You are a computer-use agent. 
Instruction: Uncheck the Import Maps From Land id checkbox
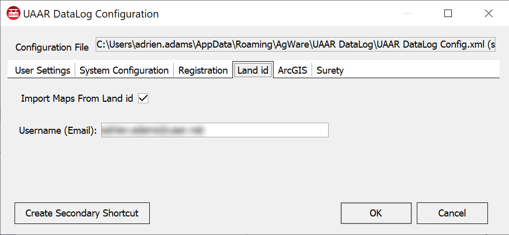[143, 98]
